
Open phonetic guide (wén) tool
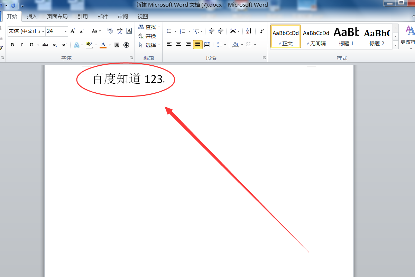(x=120, y=31)
